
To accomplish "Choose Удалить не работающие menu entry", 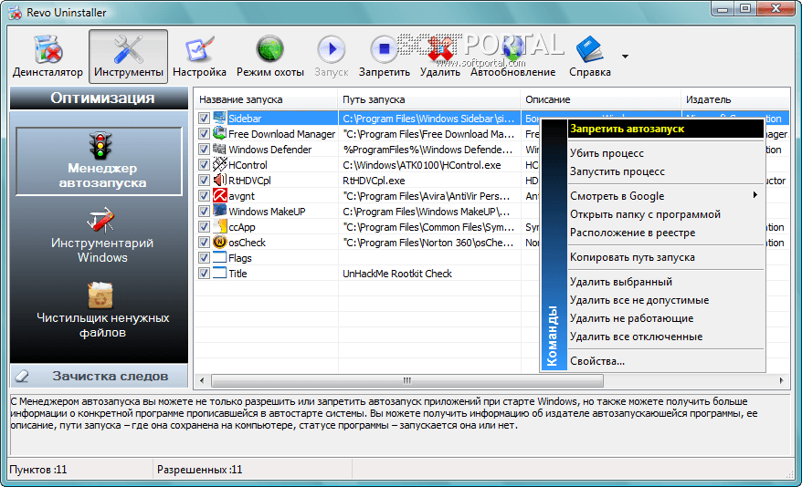I will click(x=665, y=318).
